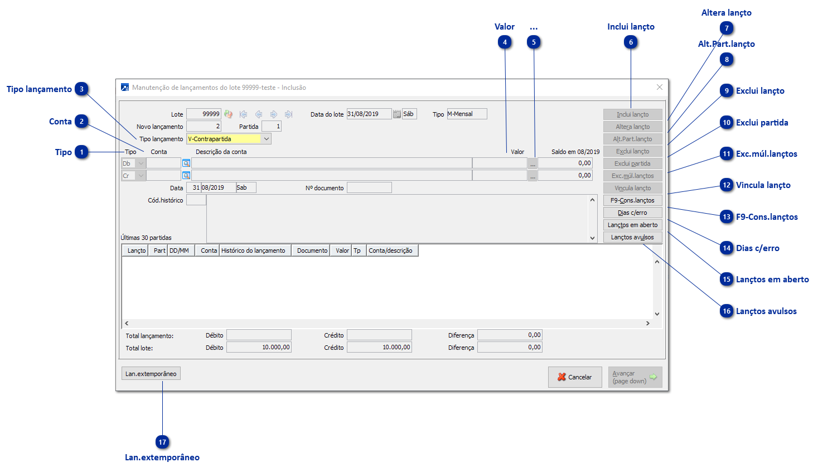
Task: Click the Data month/year field 08/2019
Action: tap(219, 187)
